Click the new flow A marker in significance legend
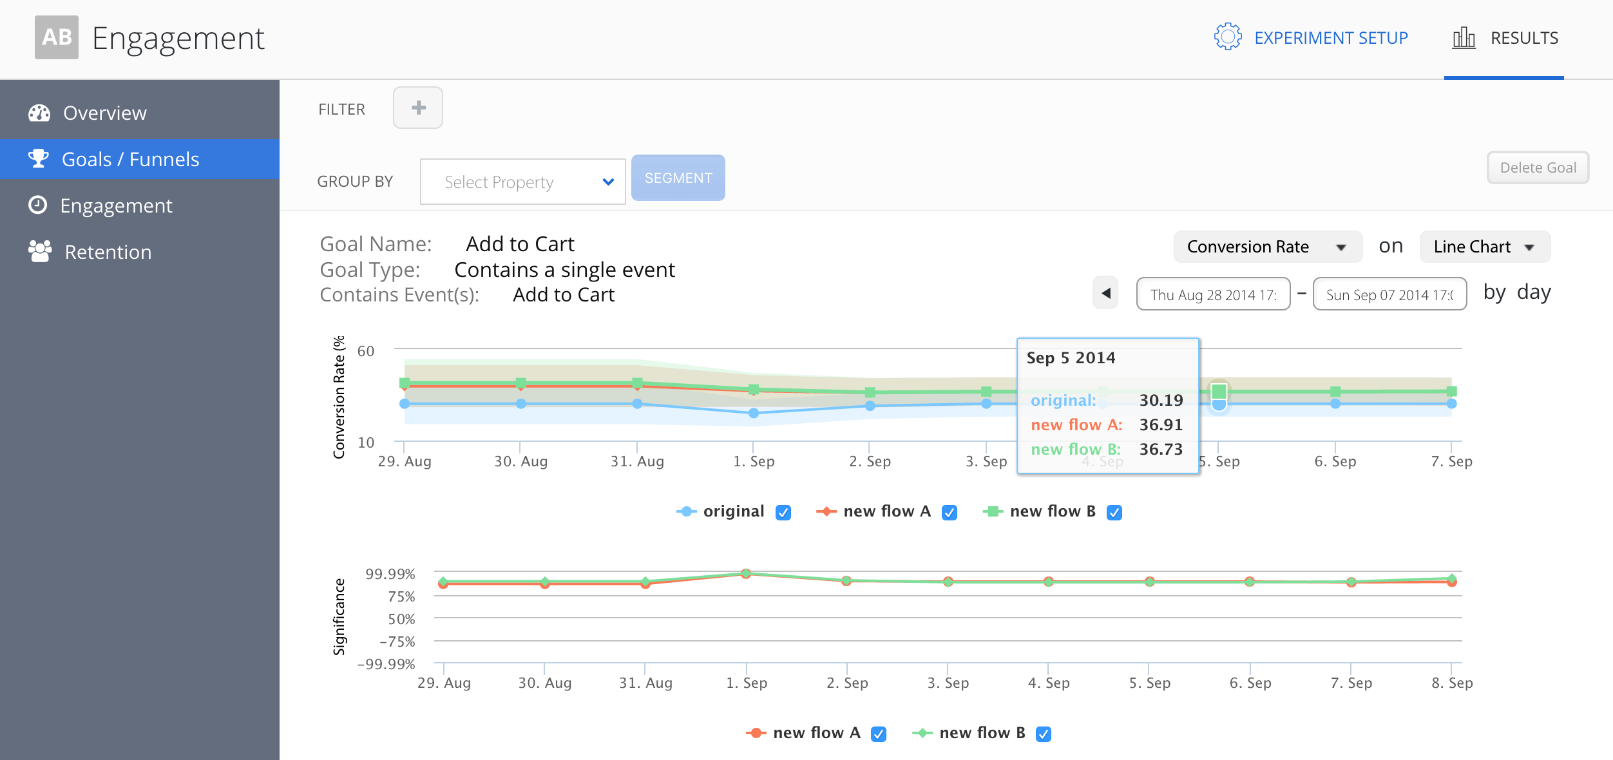The height and width of the screenshot is (760, 1613). [756, 733]
